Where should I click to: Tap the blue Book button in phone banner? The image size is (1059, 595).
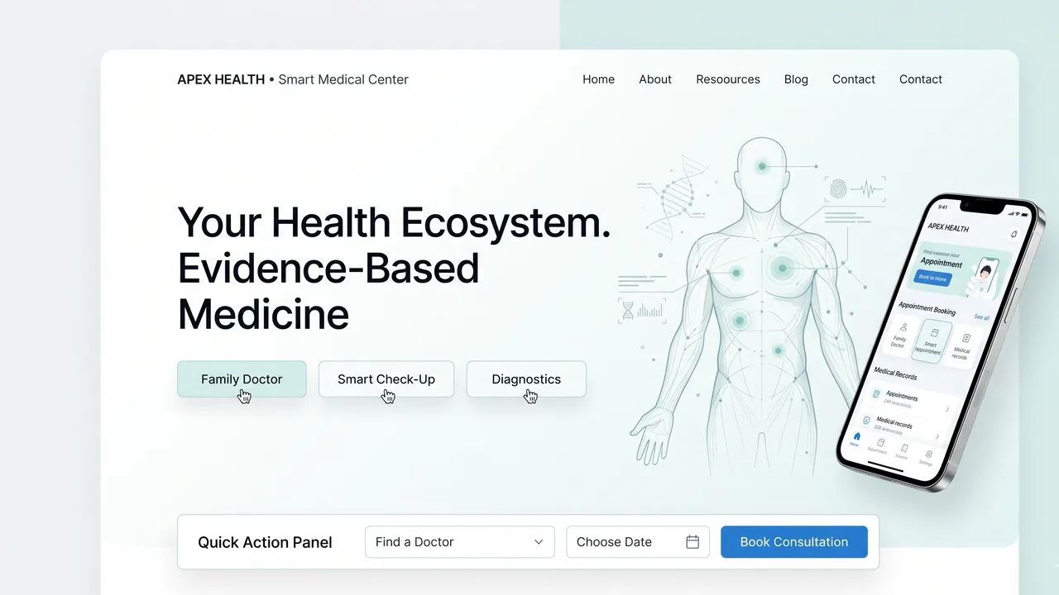pos(932,278)
